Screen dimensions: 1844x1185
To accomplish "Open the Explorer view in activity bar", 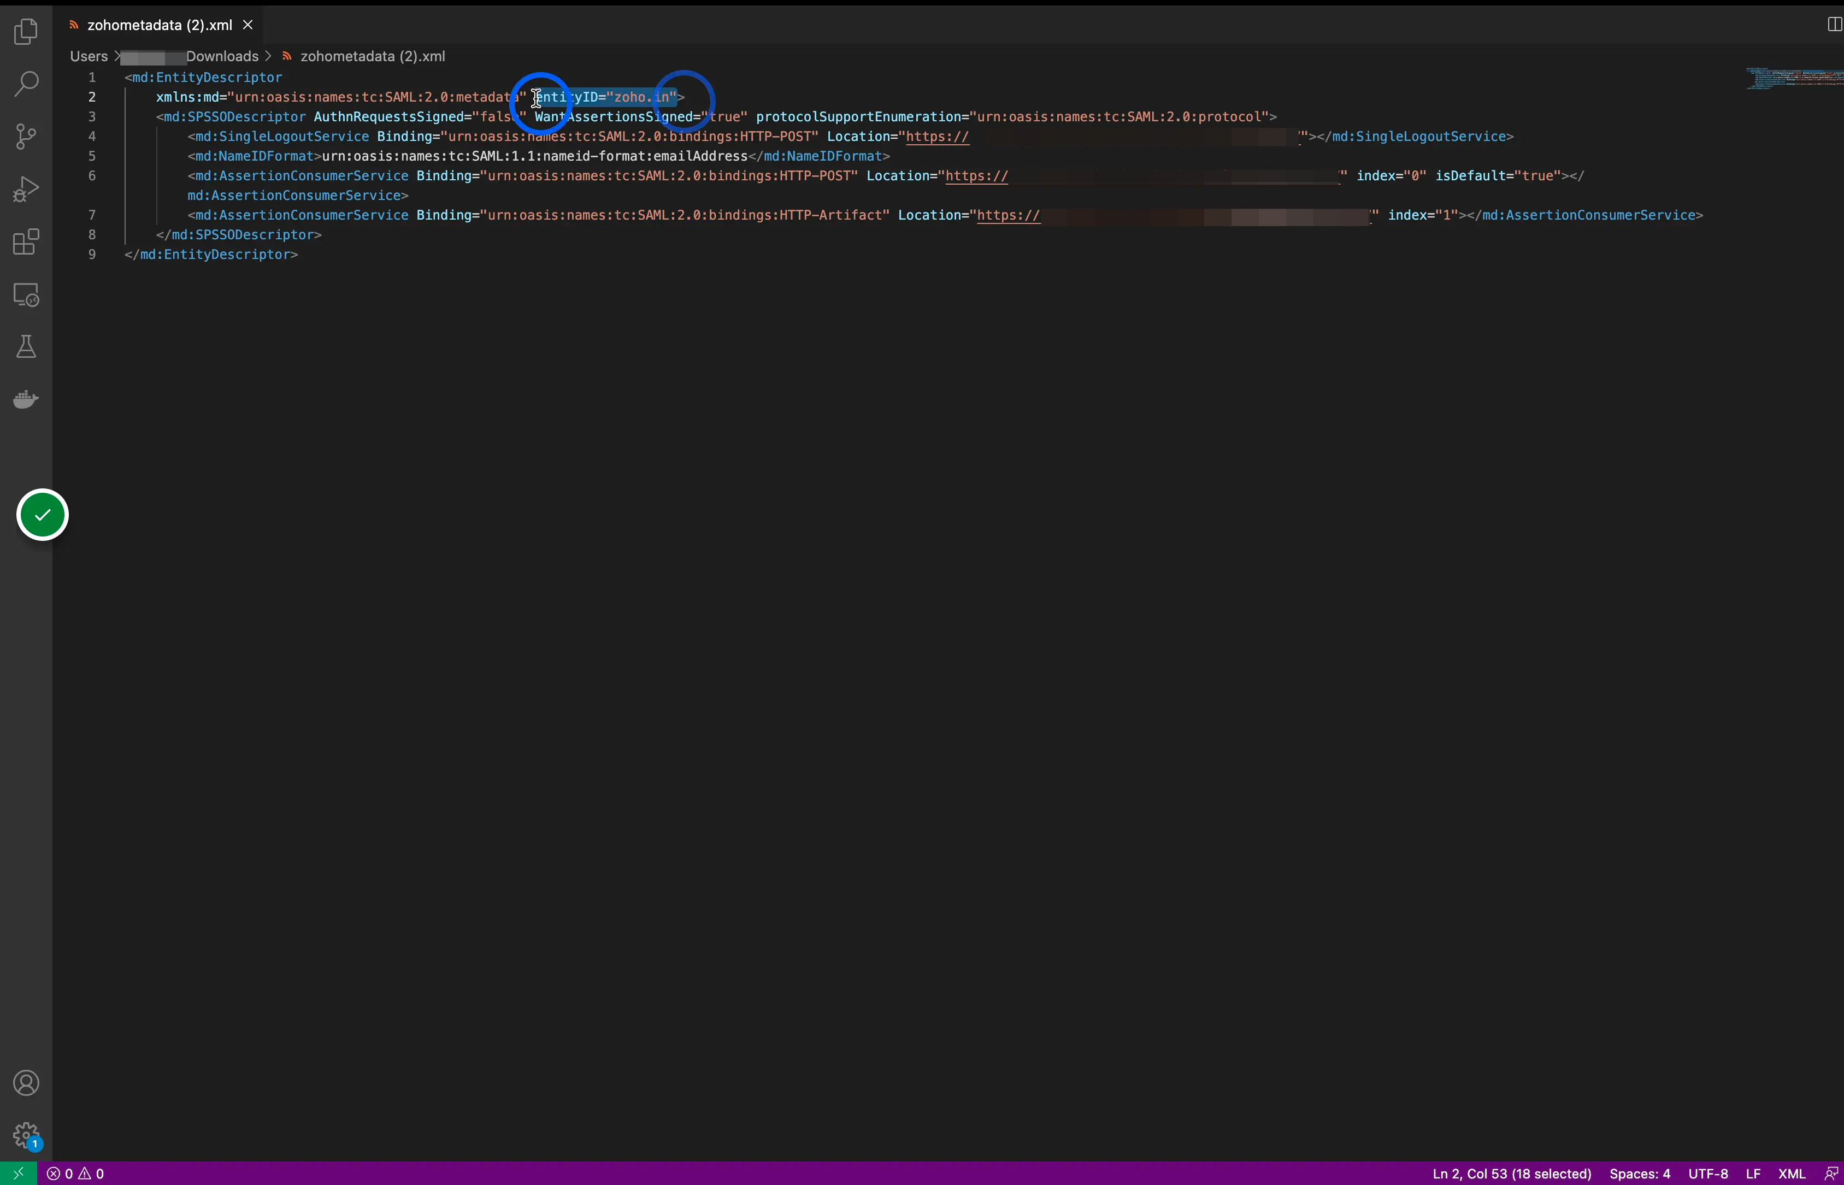I will [26, 32].
